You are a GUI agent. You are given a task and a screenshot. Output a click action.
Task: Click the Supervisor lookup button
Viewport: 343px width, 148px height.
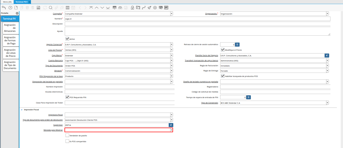point(171,125)
